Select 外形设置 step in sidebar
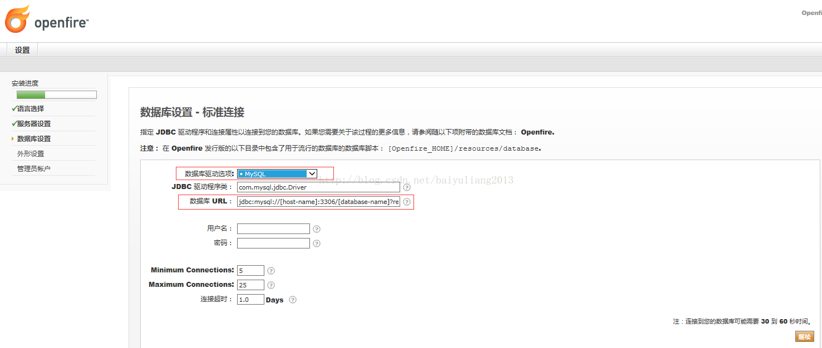The height and width of the screenshot is (348, 822). (31, 154)
